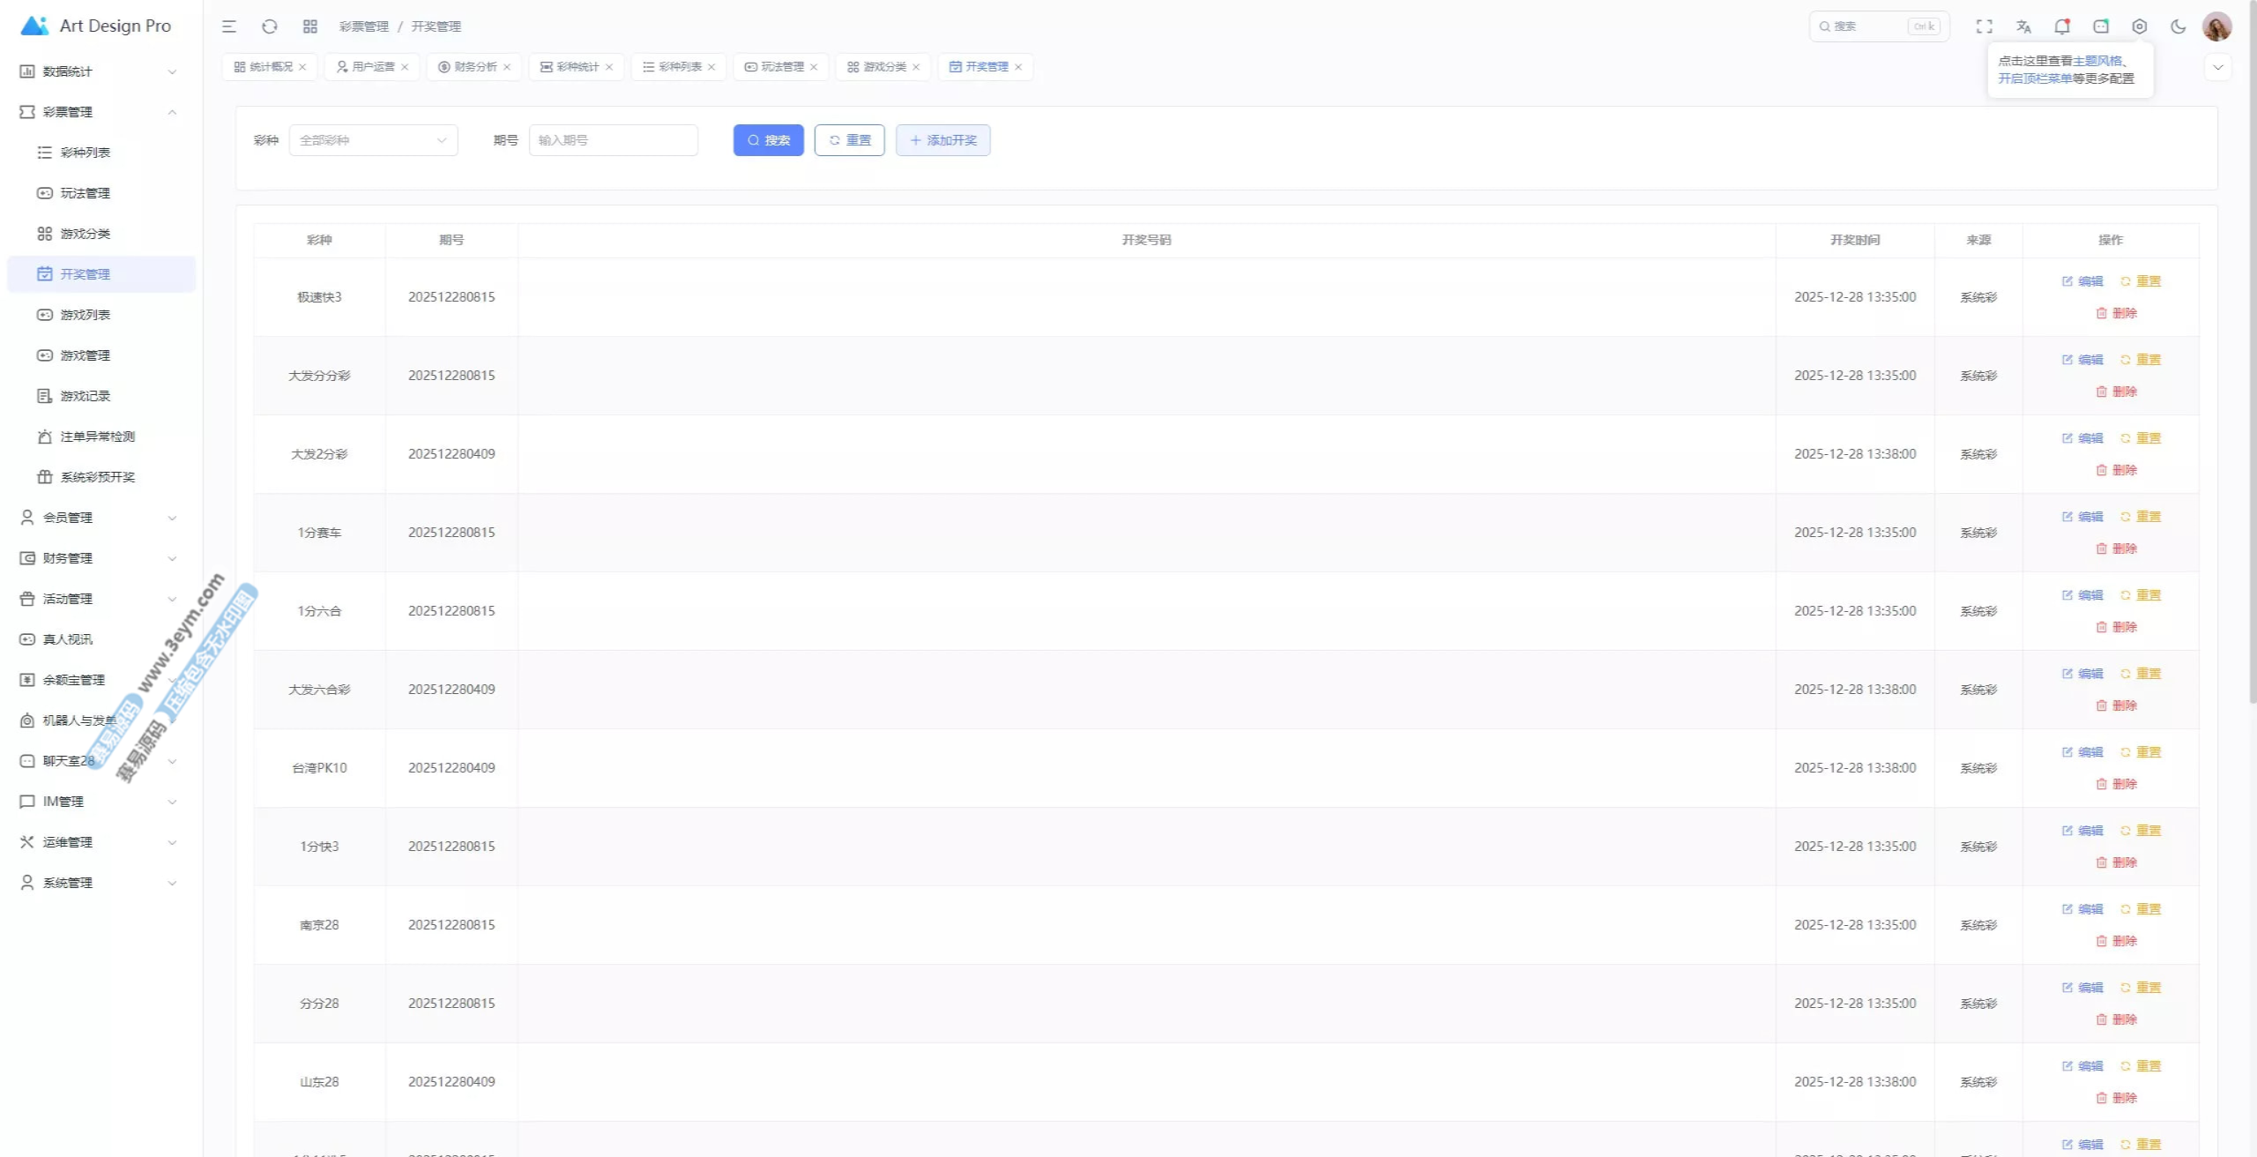Viewport: 2257px width, 1157px height.
Task: Switch to the 财务分析 tab
Action: [x=475, y=67]
